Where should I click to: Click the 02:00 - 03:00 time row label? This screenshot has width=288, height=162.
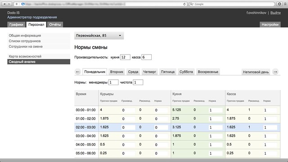(85, 127)
